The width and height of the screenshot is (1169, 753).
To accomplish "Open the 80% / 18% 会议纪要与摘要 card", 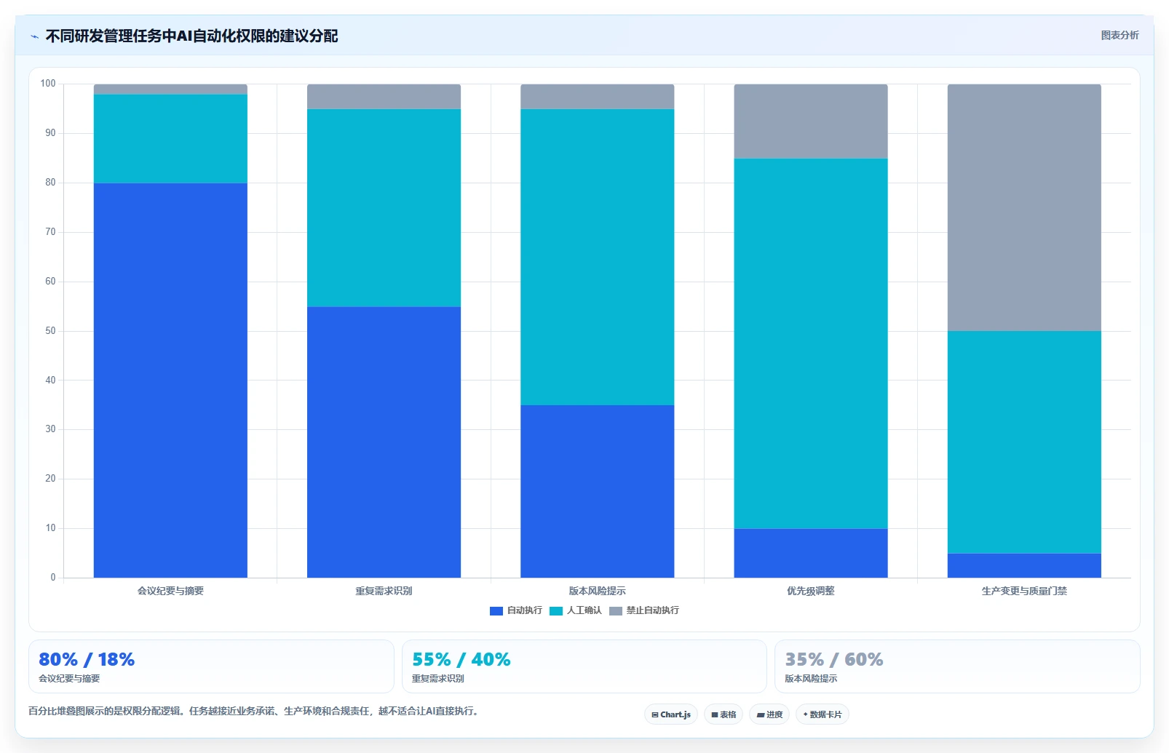I will coord(211,666).
